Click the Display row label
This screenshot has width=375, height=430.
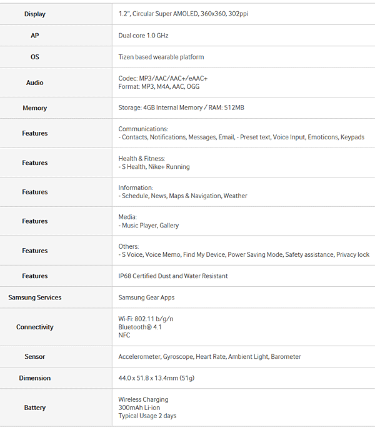click(35, 14)
